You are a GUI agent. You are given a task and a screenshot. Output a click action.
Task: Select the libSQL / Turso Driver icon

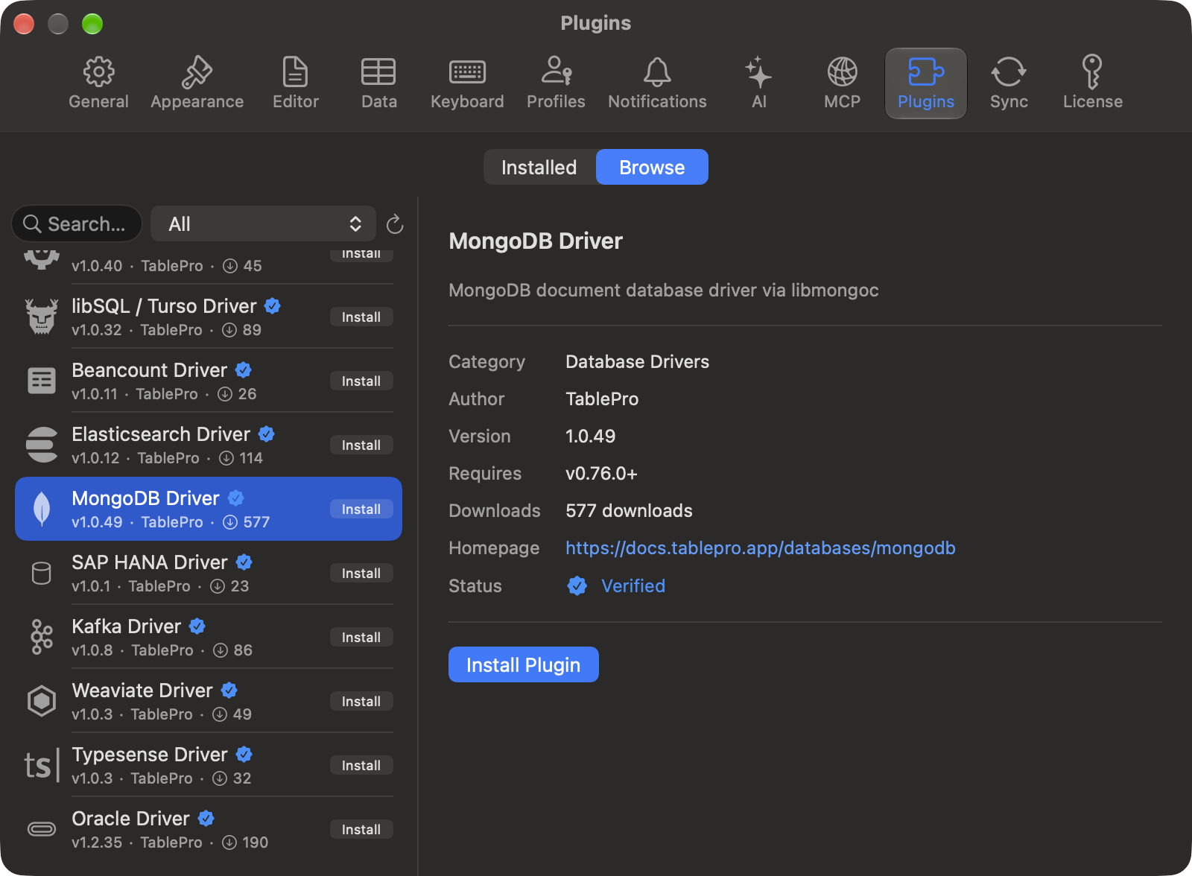(42, 317)
